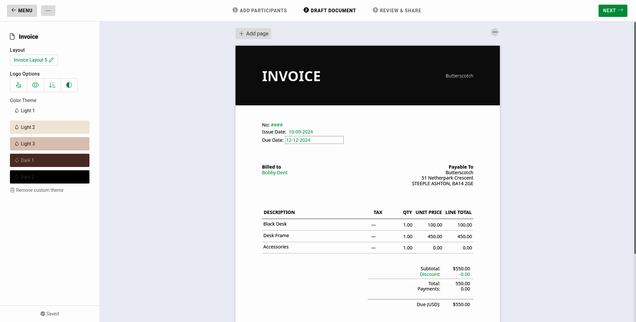Open the Review & Share step
636x322 pixels.
click(x=397, y=11)
